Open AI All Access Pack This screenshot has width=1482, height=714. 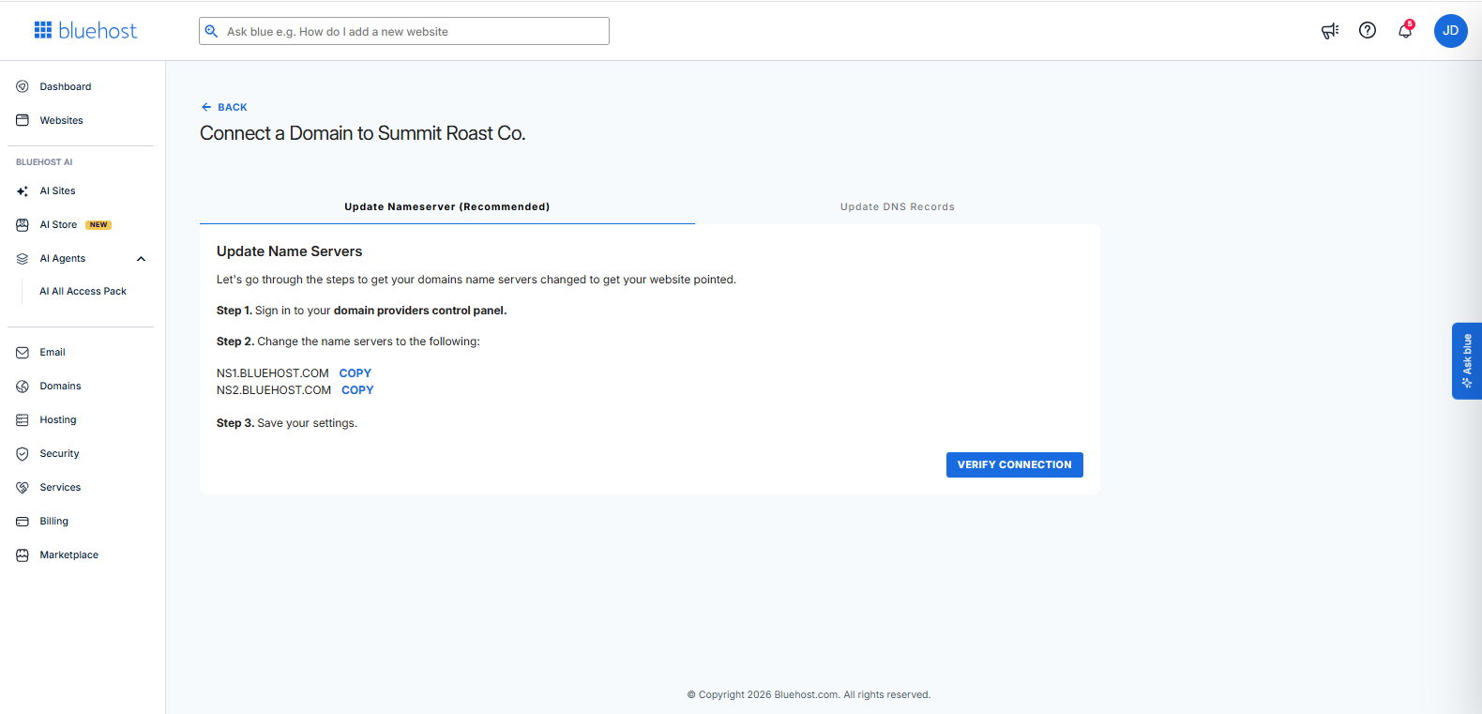pyautogui.click(x=83, y=292)
